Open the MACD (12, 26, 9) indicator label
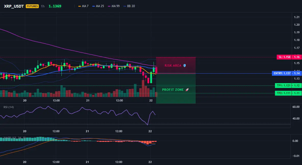302x165 pixels. pos(15,138)
